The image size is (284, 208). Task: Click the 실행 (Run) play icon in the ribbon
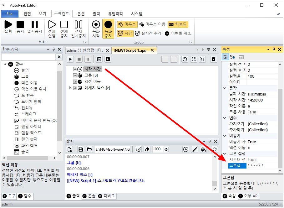8,24
